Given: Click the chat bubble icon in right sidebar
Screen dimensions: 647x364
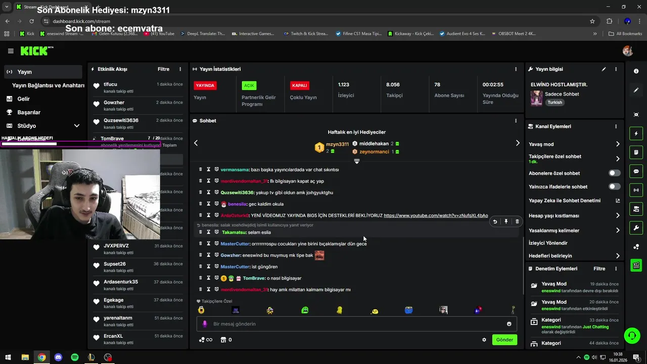Looking at the screenshot, I should (x=636, y=171).
